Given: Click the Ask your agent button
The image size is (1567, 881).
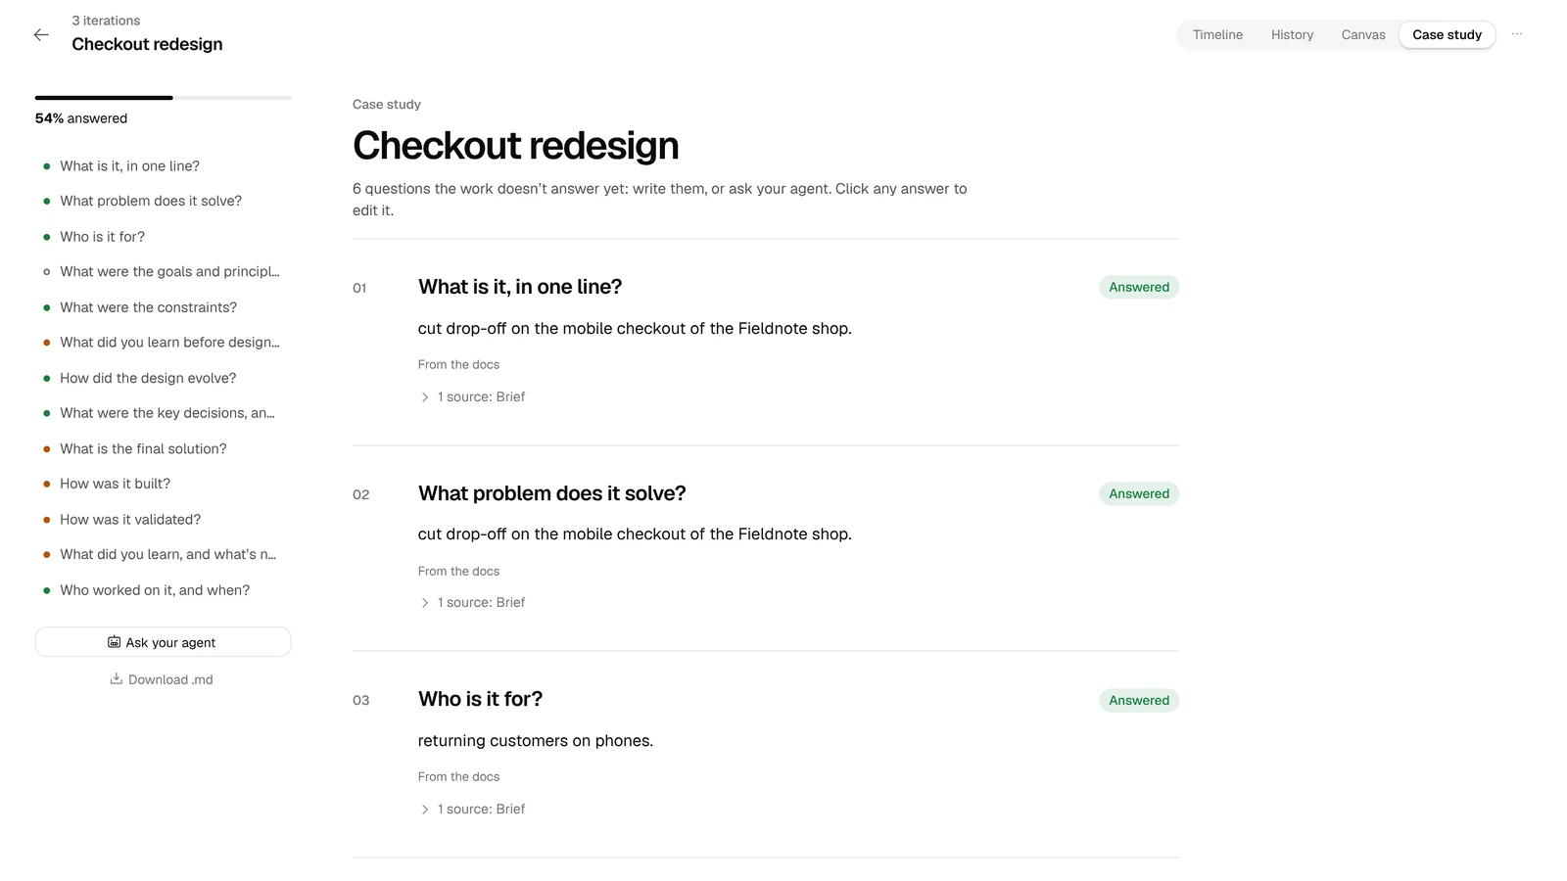Looking at the screenshot, I should pyautogui.click(x=163, y=642).
